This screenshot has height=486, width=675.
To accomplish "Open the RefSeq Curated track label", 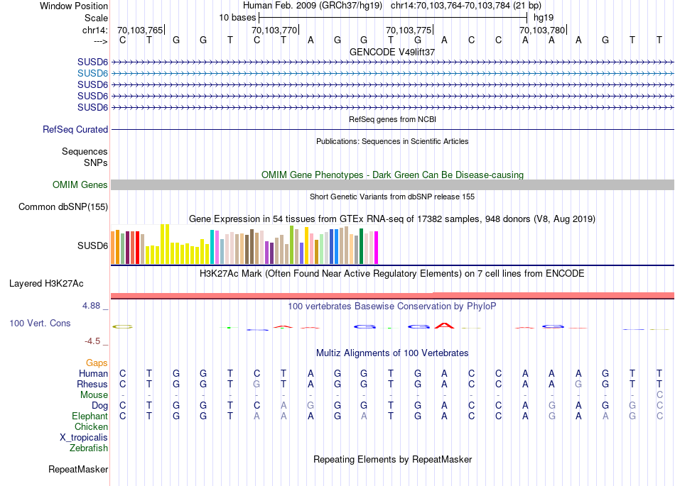I will (75, 130).
